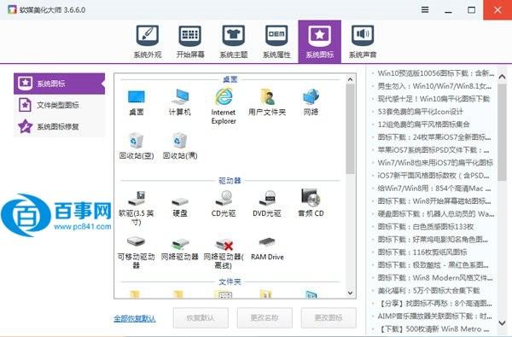The width and height of the screenshot is (512, 337).
Task: Open 苹果iOS7系统图标PSD文件下载 link
Action: pos(433,150)
